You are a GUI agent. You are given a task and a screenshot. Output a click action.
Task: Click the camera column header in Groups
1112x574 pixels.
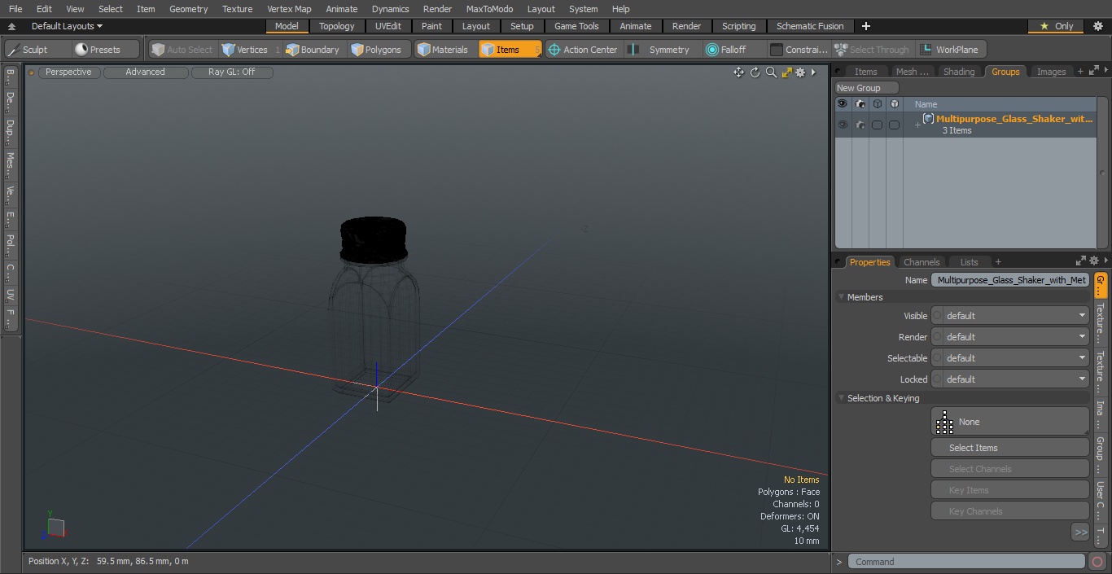tap(860, 104)
